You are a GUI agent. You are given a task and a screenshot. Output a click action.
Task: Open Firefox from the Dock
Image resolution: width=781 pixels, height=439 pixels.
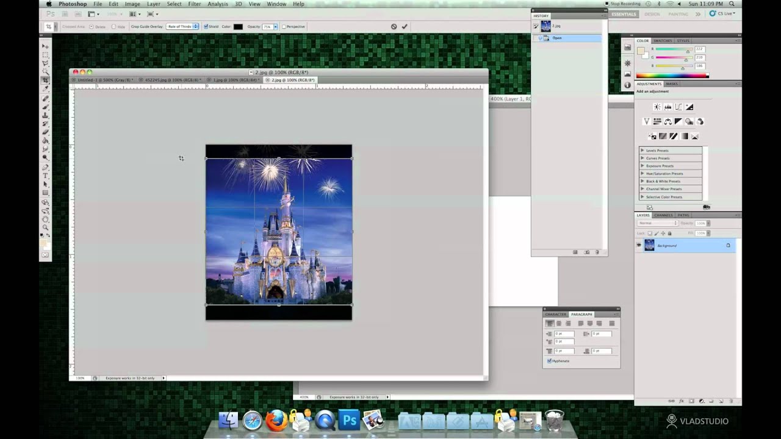(276, 420)
